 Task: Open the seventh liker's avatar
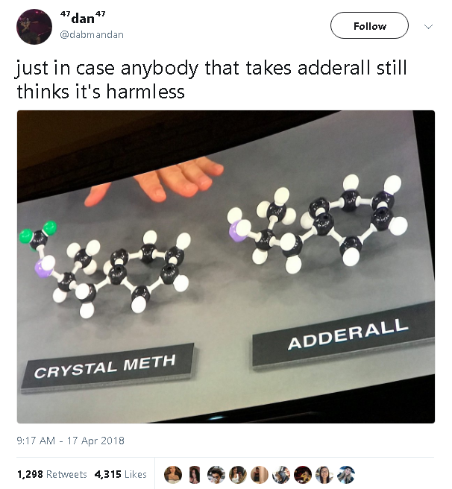(303, 475)
